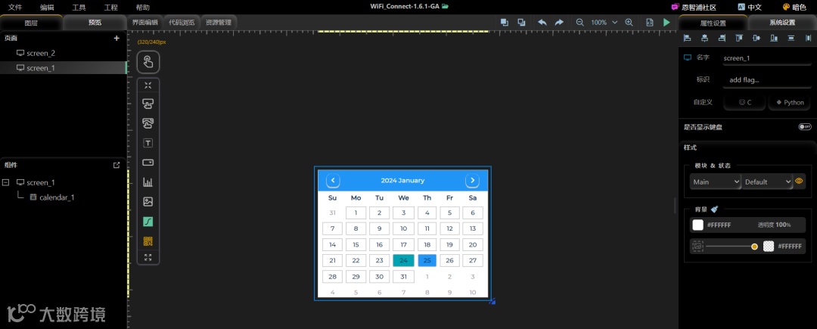Switch to the 预览 tab
Screen dimensions: 817x329
coord(95,23)
